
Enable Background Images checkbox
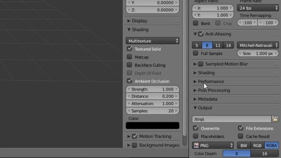tap(135, 145)
